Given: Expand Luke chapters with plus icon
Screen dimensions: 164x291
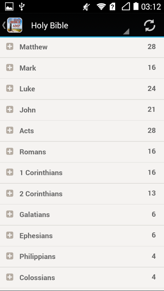Looking at the screenshot, I should tap(10, 88).
